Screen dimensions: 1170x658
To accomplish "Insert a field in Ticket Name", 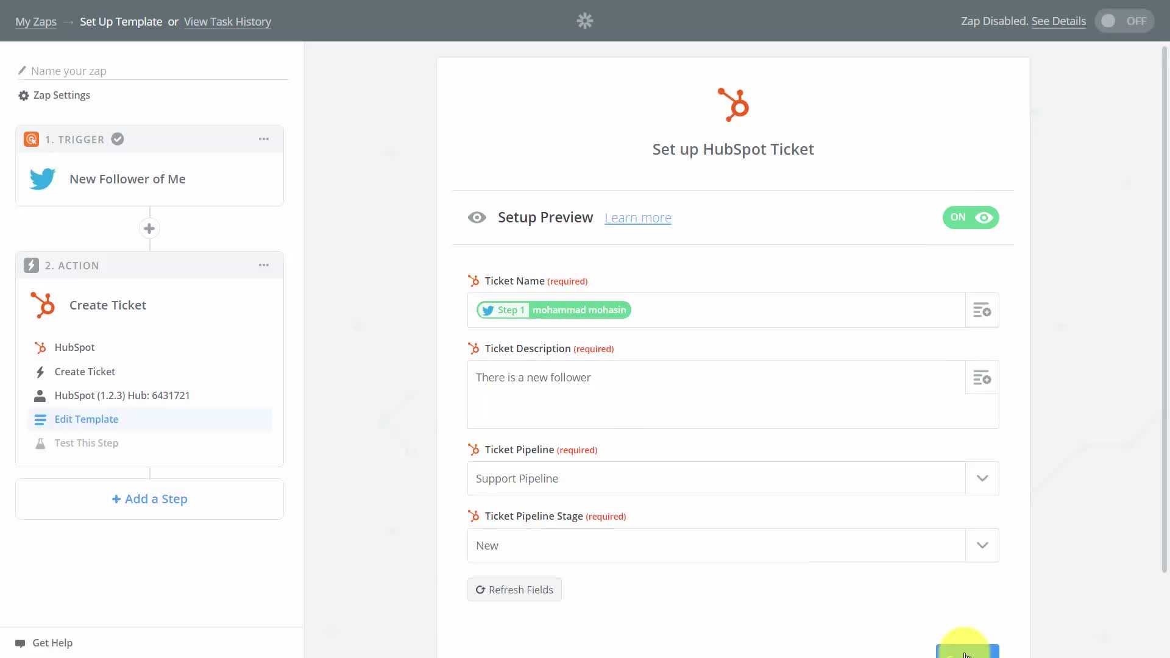I will [982, 310].
